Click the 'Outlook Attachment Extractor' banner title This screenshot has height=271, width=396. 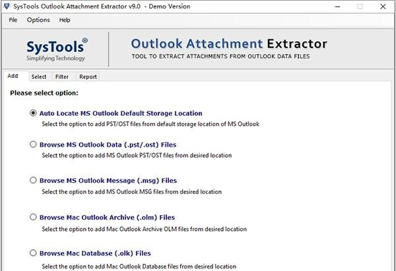229,44
